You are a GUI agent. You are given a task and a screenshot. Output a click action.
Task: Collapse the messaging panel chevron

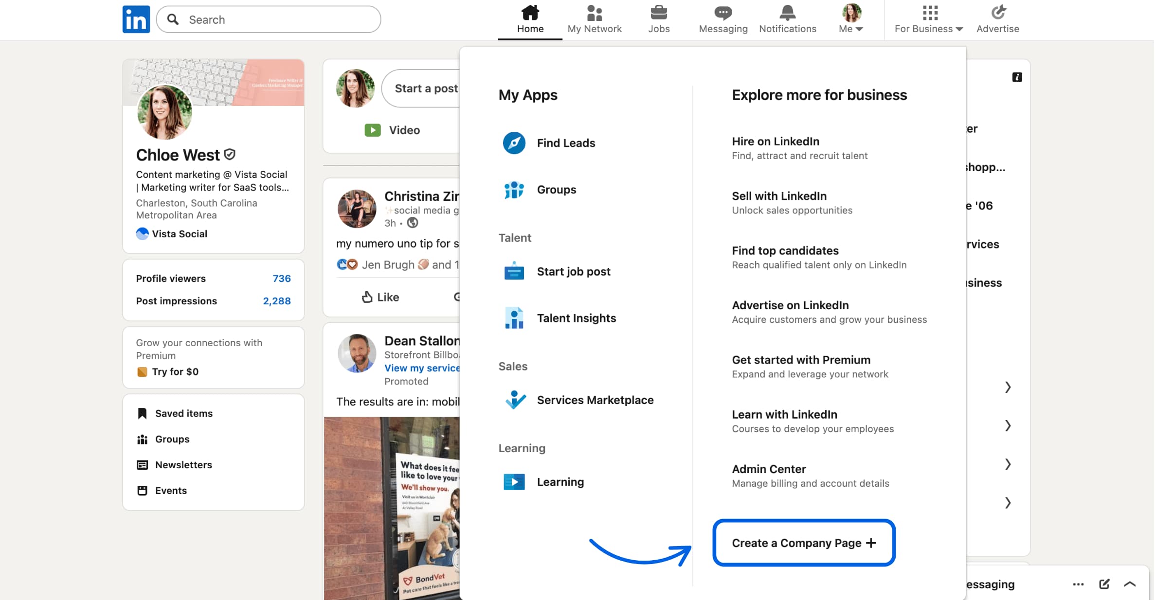click(1130, 584)
